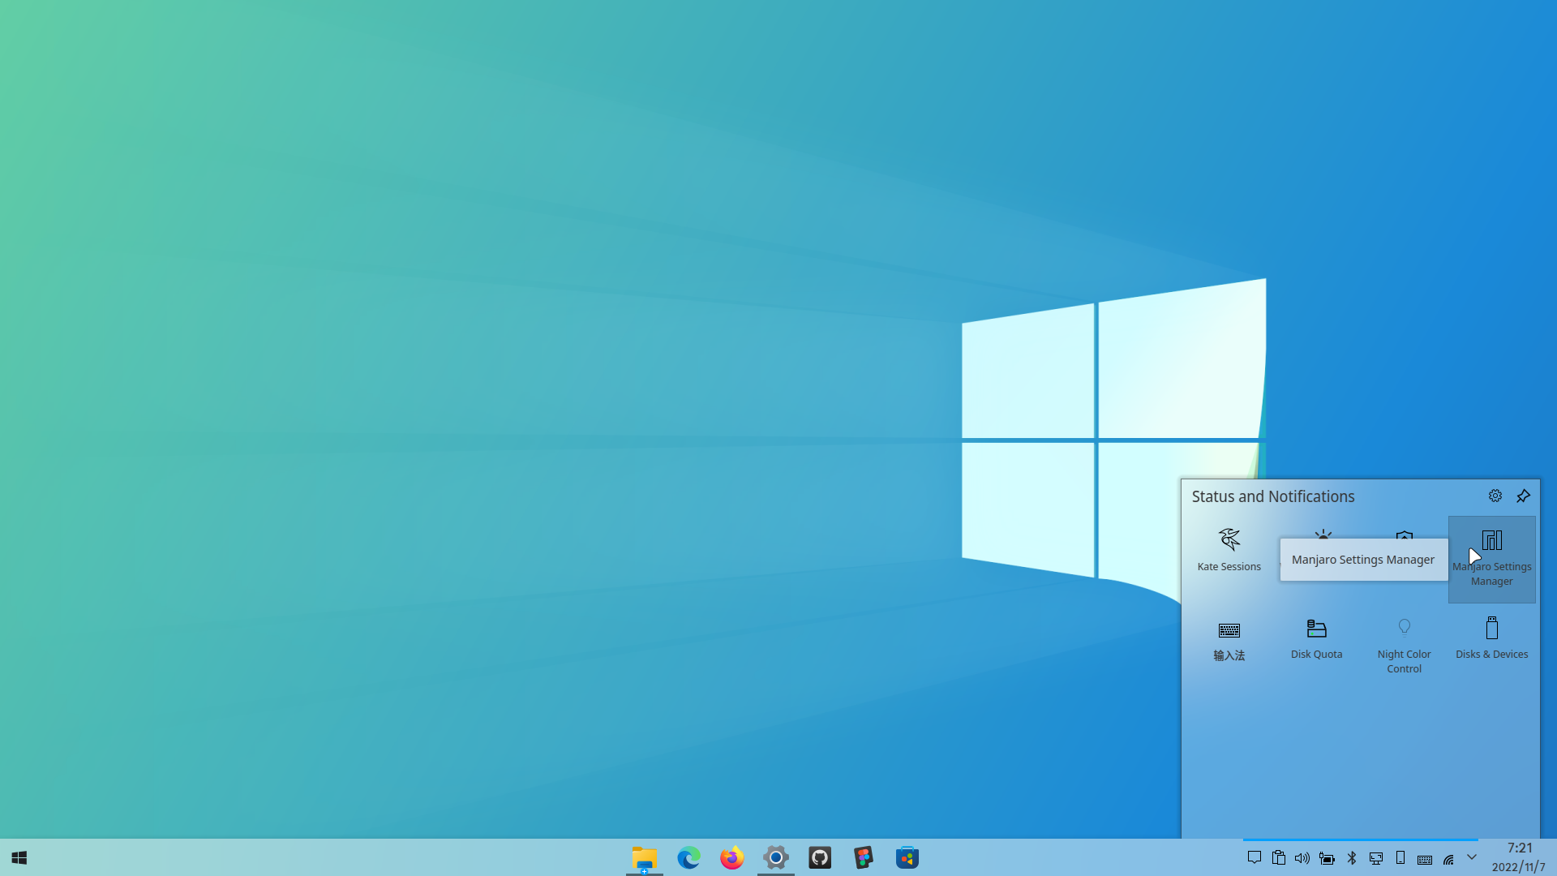The image size is (1557, 876).
Task: Click the sun brightness icon behind the tooltip
Action: [x=1323, y=534]
